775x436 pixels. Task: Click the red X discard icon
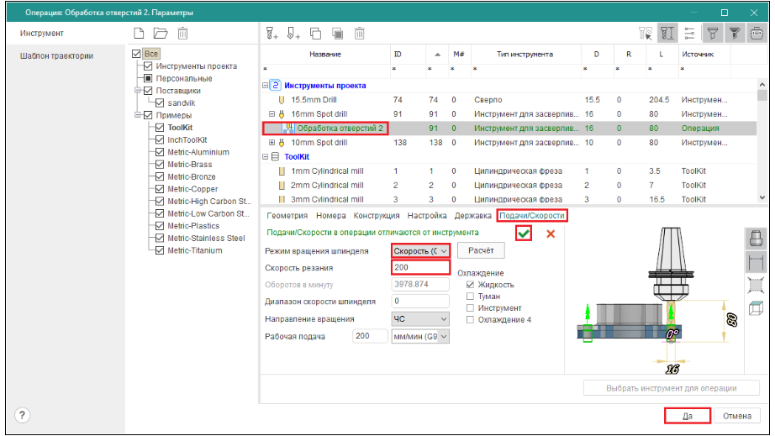[551, 234]
